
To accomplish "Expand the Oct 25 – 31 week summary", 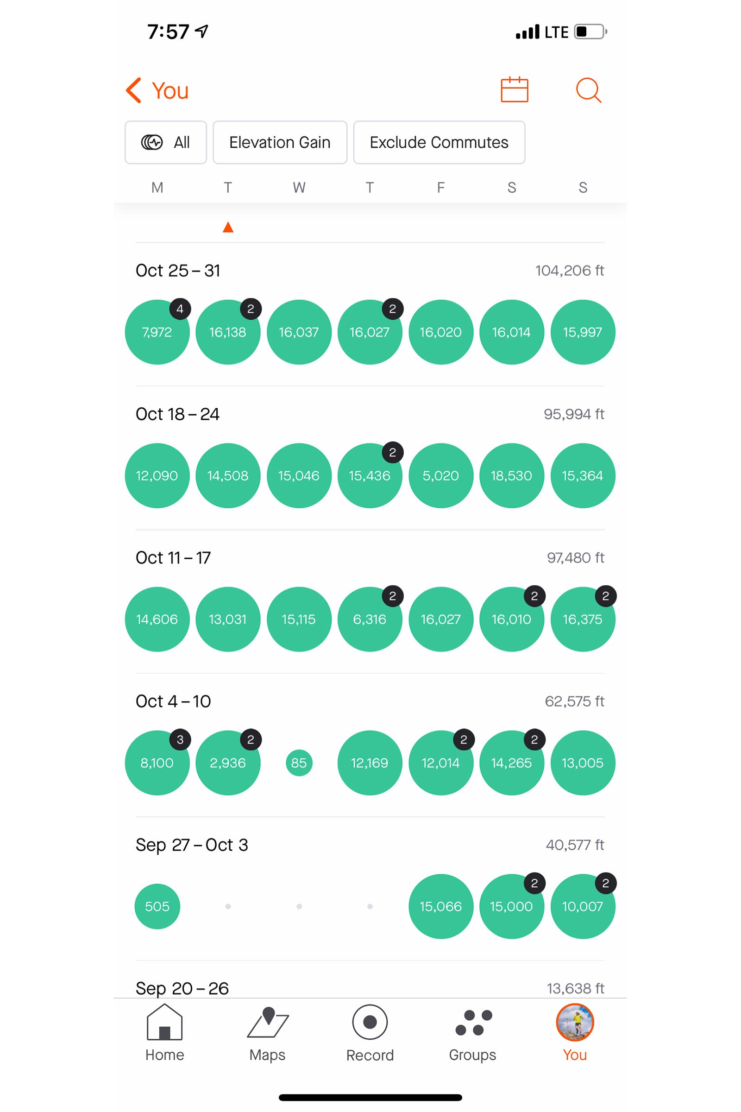I will [178, 270].
